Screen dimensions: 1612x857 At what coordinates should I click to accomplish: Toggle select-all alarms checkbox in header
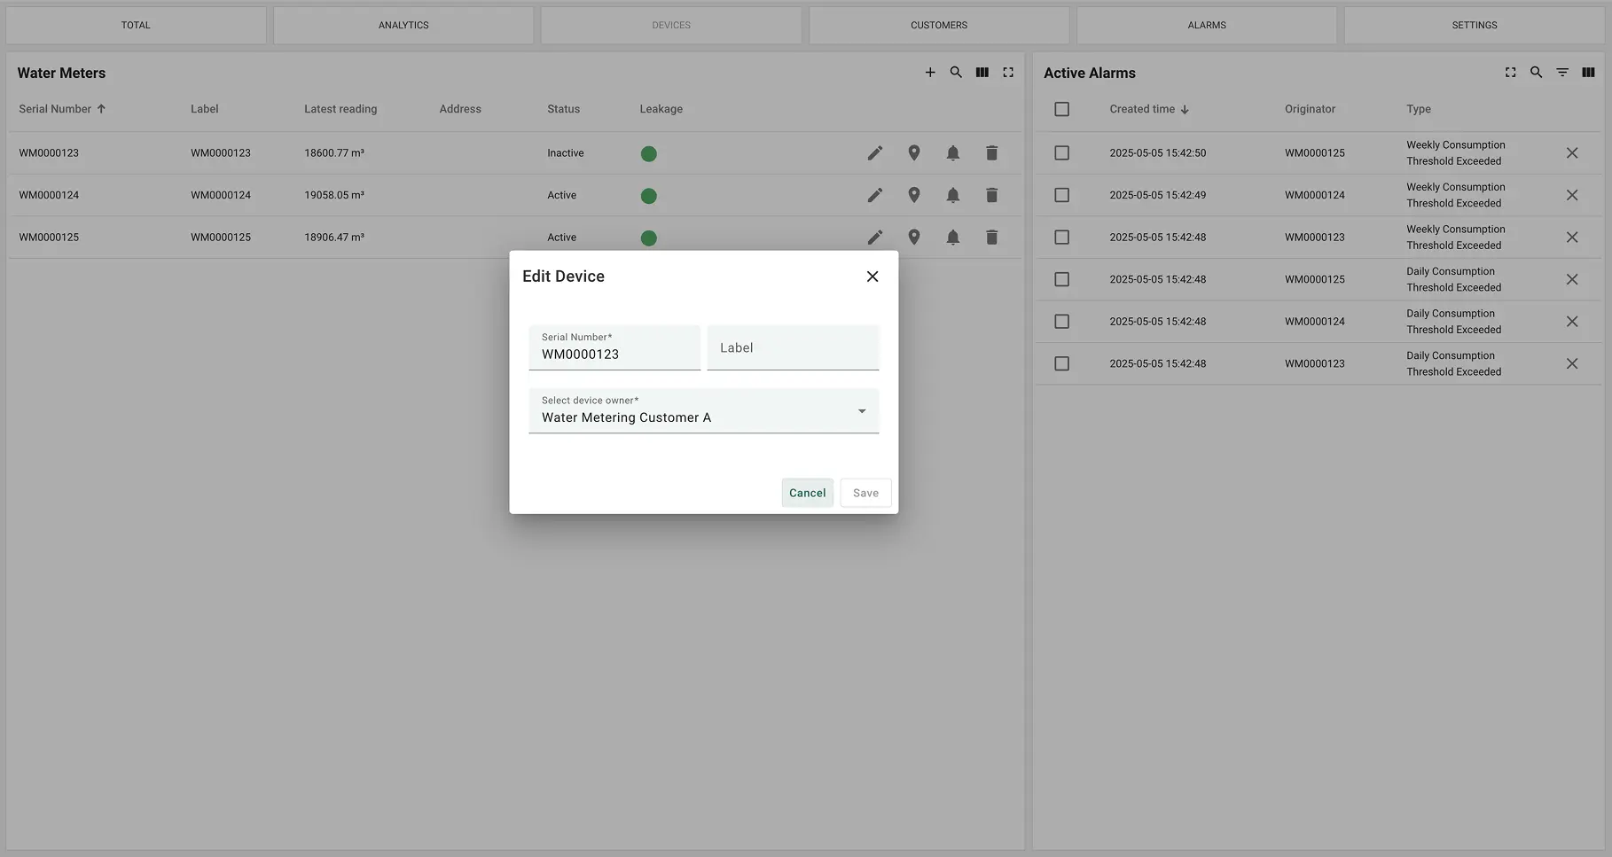pyautogui.click(x=1061, y=109)
